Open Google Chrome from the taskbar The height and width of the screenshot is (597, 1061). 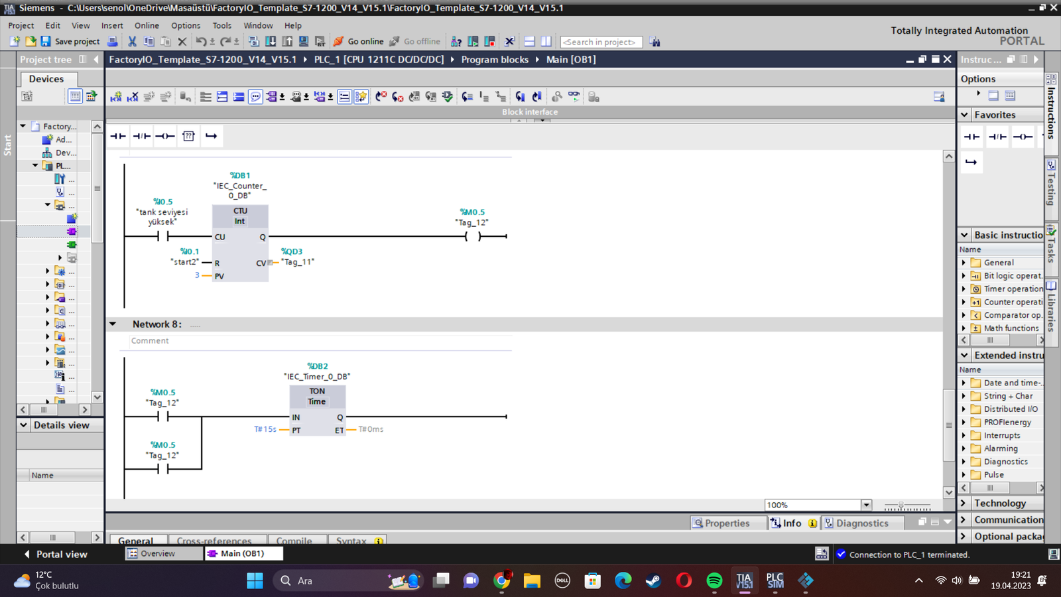[502, 581]
